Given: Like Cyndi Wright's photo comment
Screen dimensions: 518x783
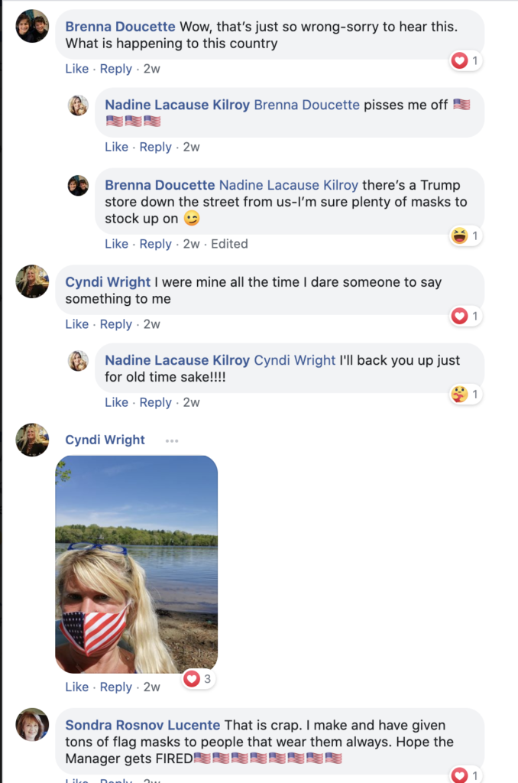Looking at the screenshot, I should (76, 687).
